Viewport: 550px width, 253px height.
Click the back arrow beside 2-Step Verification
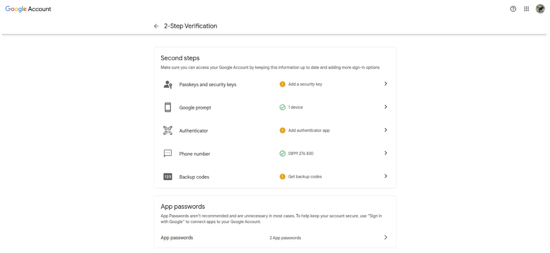(156, 26)
